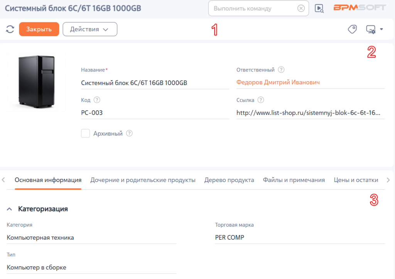Click the refresh icon beside the Закрыть button

click(10, 29)
